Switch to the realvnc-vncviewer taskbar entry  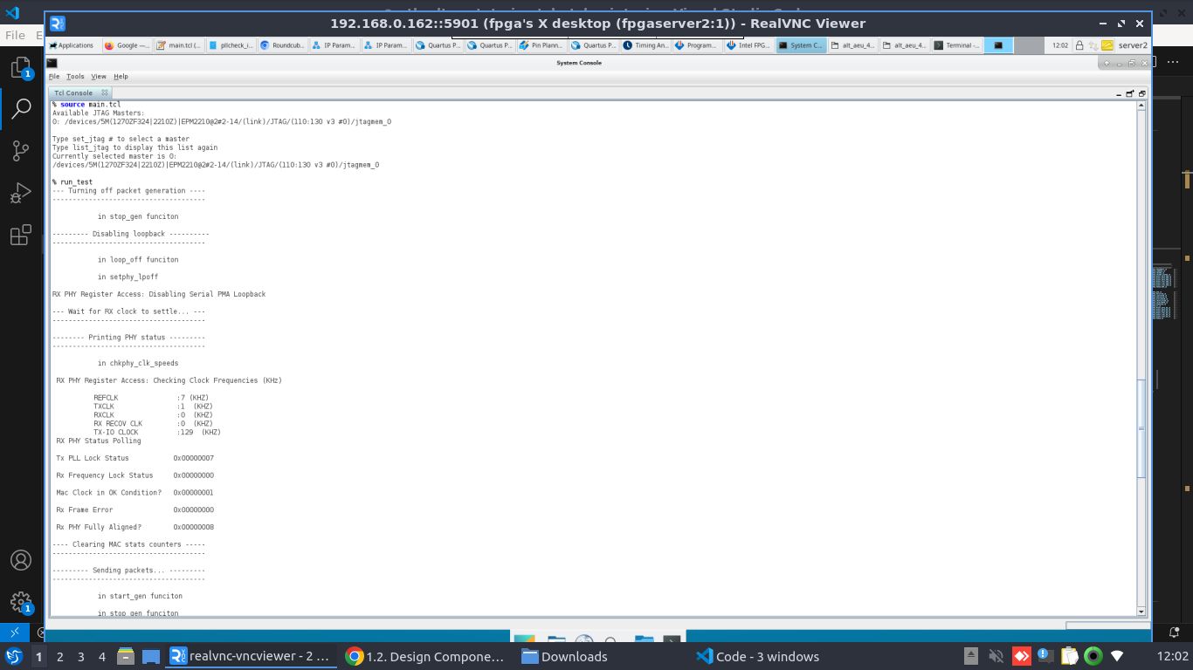pos(251,656)
